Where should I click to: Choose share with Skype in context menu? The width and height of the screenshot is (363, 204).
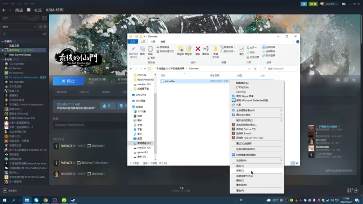[x=257, y=96]
